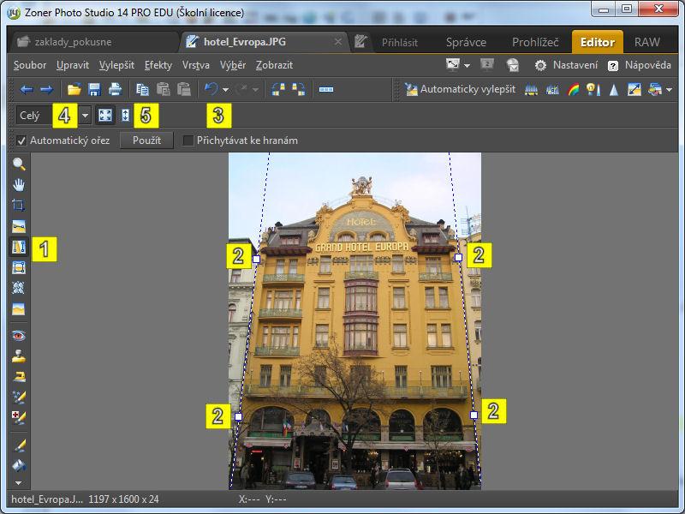Open the display mode dropdown in menu bar
Viewport: 685px width, 514px height.
[x=467, y=66]
